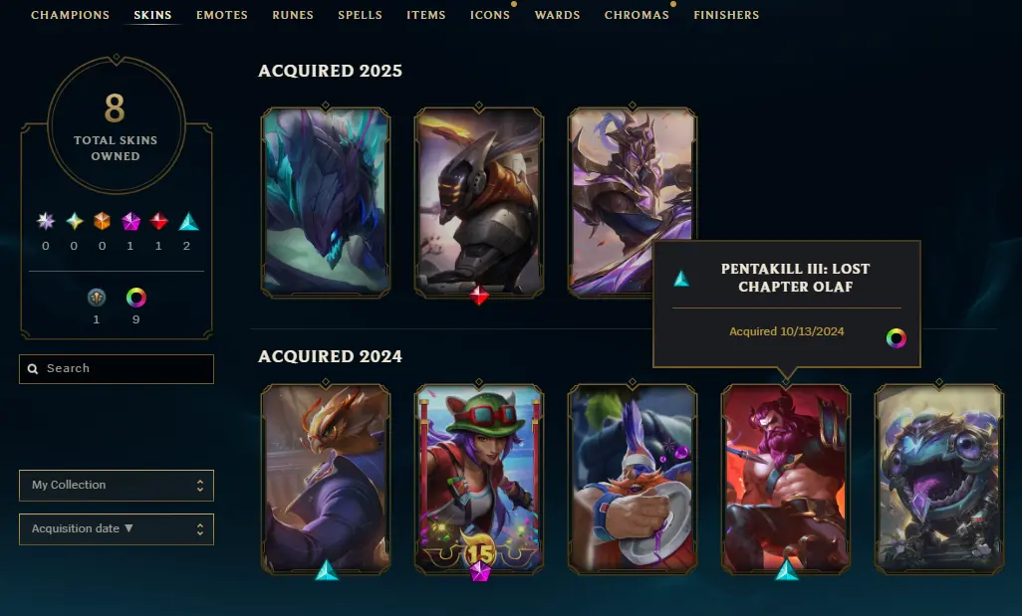Click the red Legendary gem icon

coord(158,222)
